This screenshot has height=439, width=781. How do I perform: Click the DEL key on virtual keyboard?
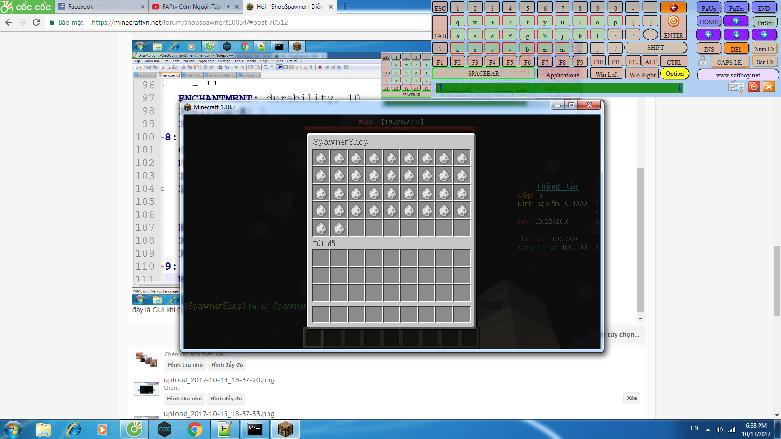point(736,48)
